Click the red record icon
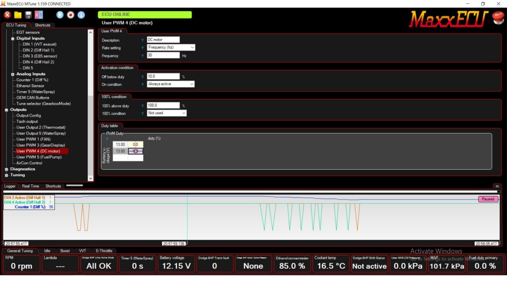 point(71,15)
